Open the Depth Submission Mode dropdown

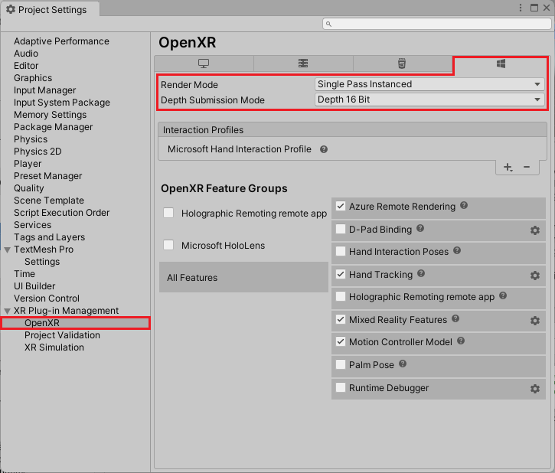coord(429,99)
